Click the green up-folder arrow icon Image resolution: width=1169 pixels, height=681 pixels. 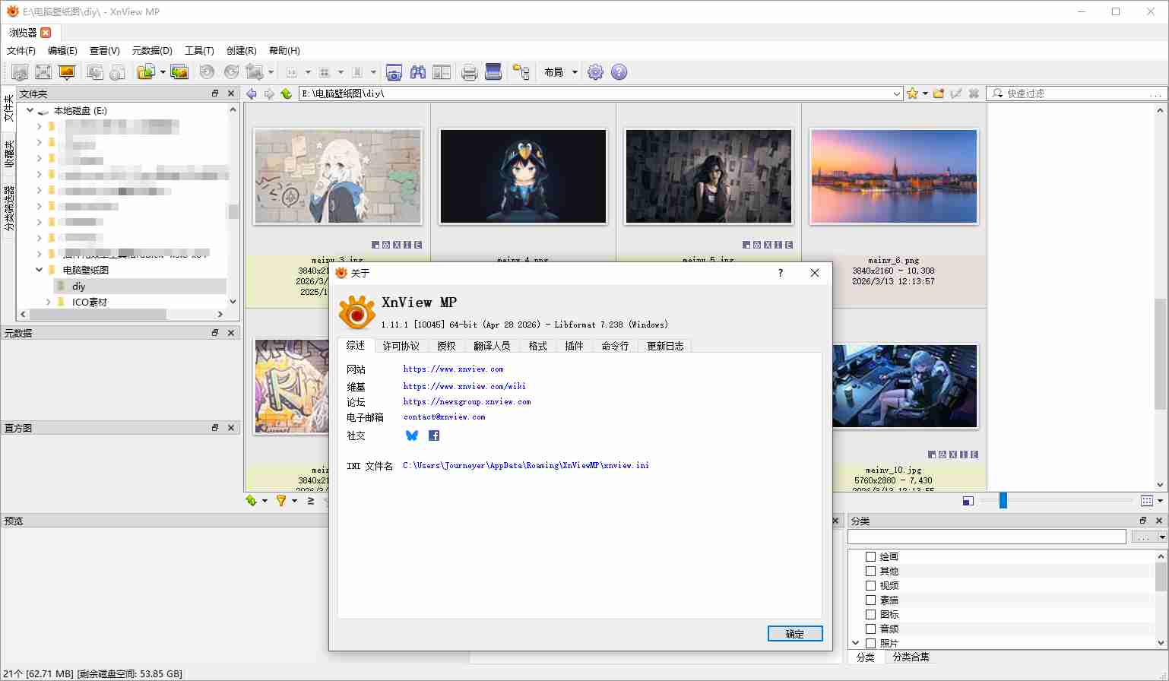(x=287, y=93)
